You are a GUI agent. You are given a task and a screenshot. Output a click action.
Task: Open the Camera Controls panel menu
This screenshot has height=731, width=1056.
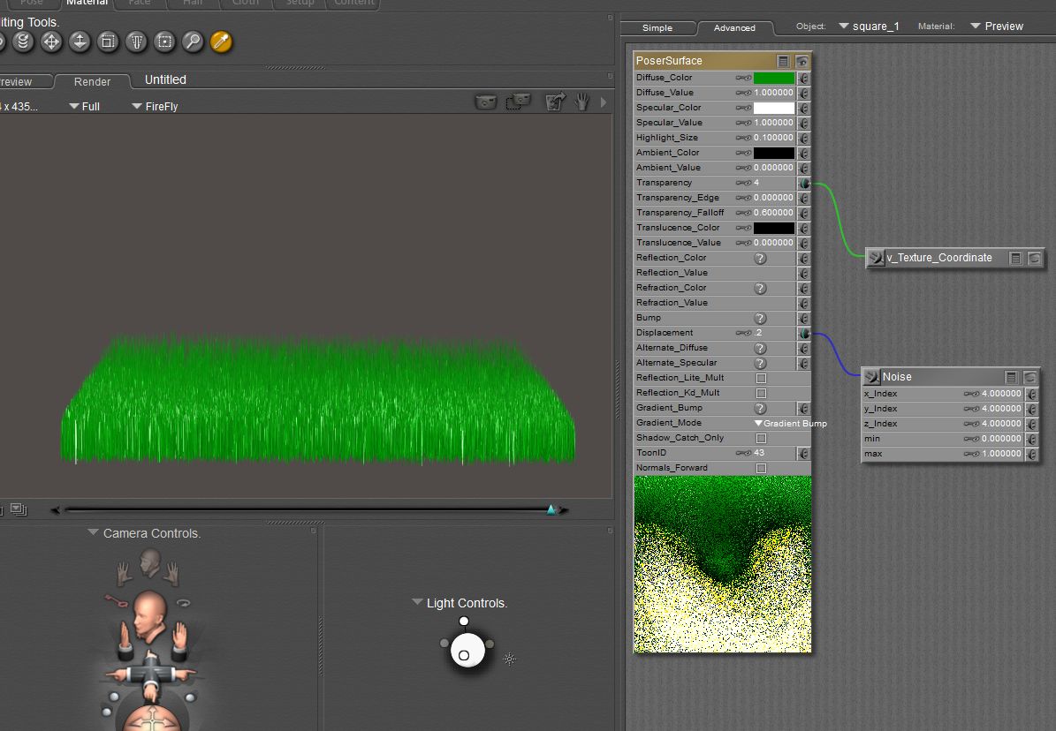(x=93, y=533)
